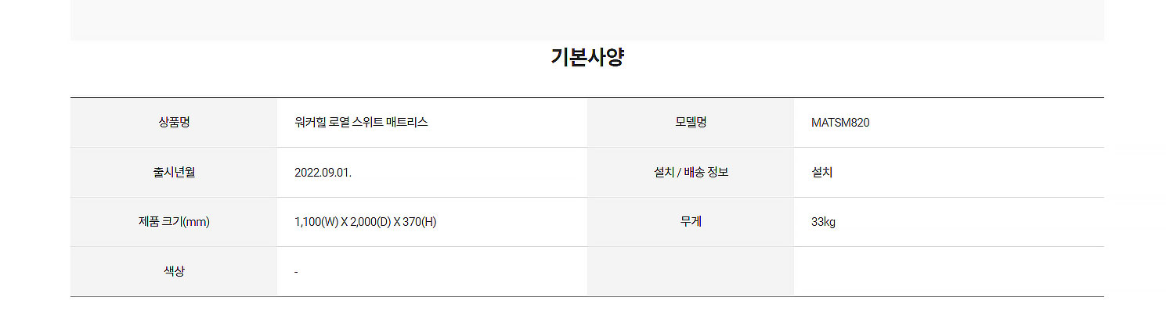Click the gray banner above 기본사양
1166x311 pixels.
[587, 20]
